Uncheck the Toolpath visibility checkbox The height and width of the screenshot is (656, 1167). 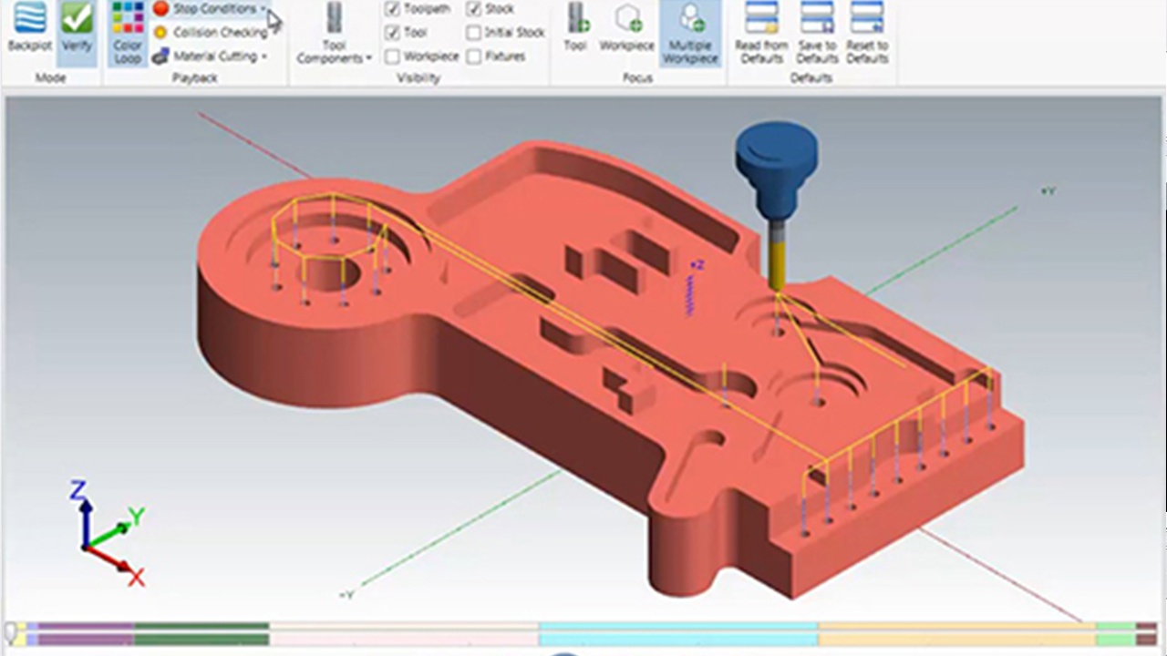coord(392,9)
